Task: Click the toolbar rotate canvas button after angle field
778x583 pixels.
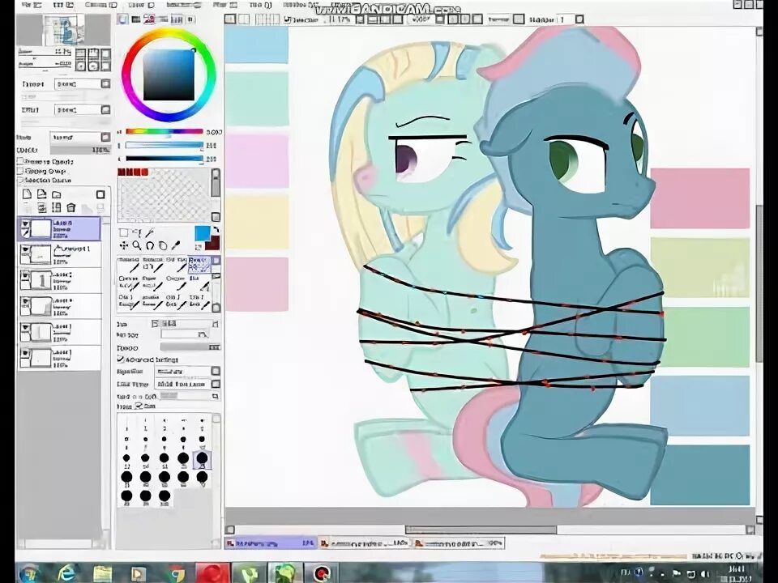Action: coord(452,19)
